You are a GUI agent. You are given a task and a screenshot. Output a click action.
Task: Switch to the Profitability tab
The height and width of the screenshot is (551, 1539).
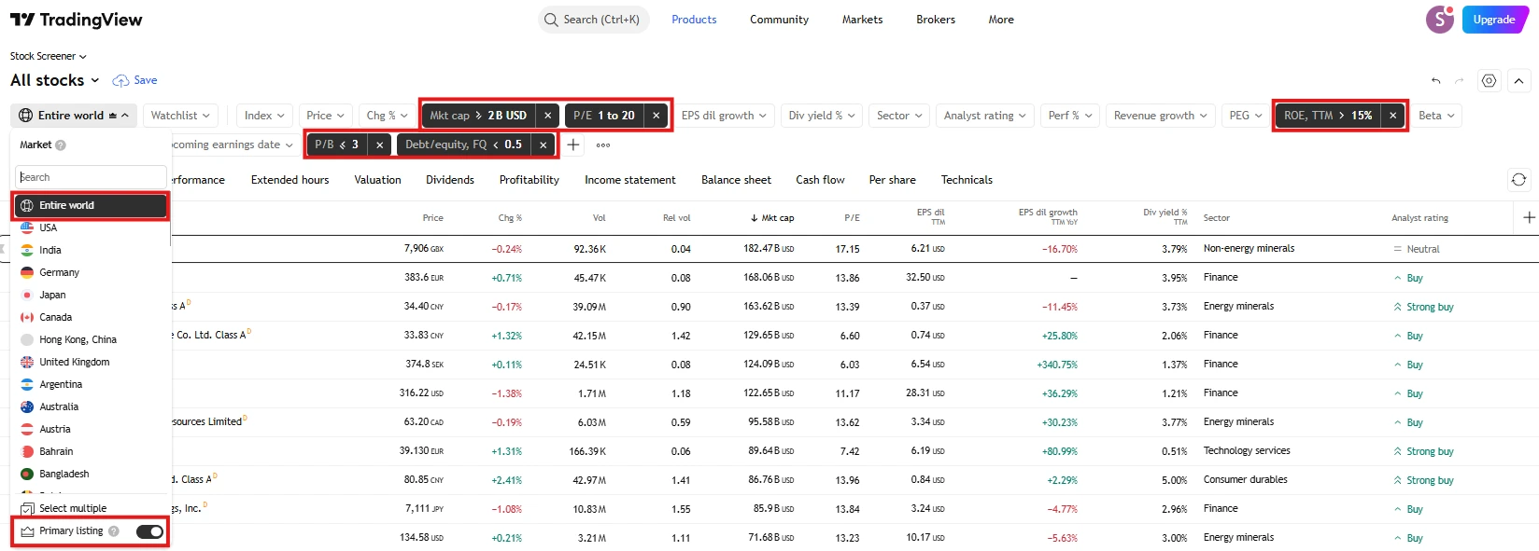point(529,180)
